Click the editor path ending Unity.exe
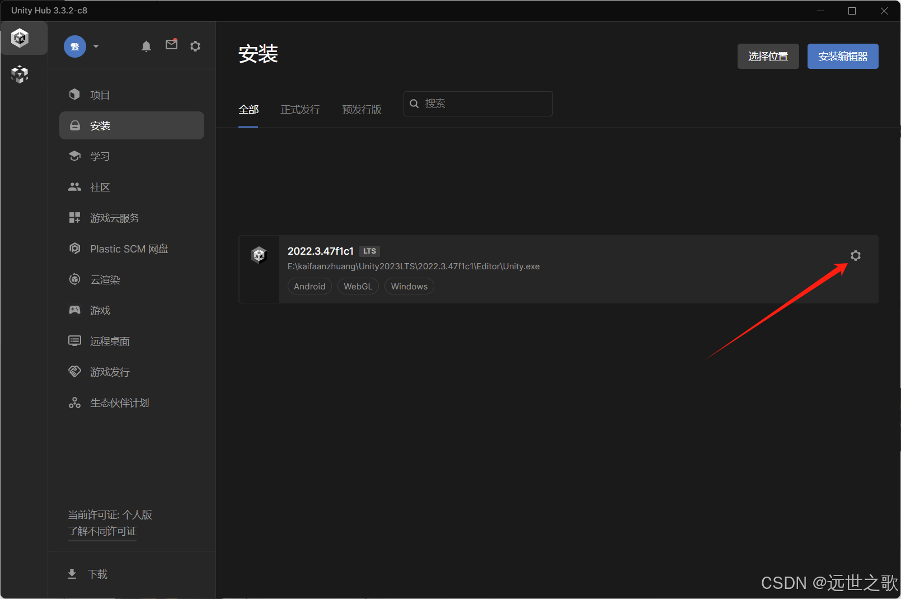This screenshot has height=599, width=901. [x=414, y=266]
